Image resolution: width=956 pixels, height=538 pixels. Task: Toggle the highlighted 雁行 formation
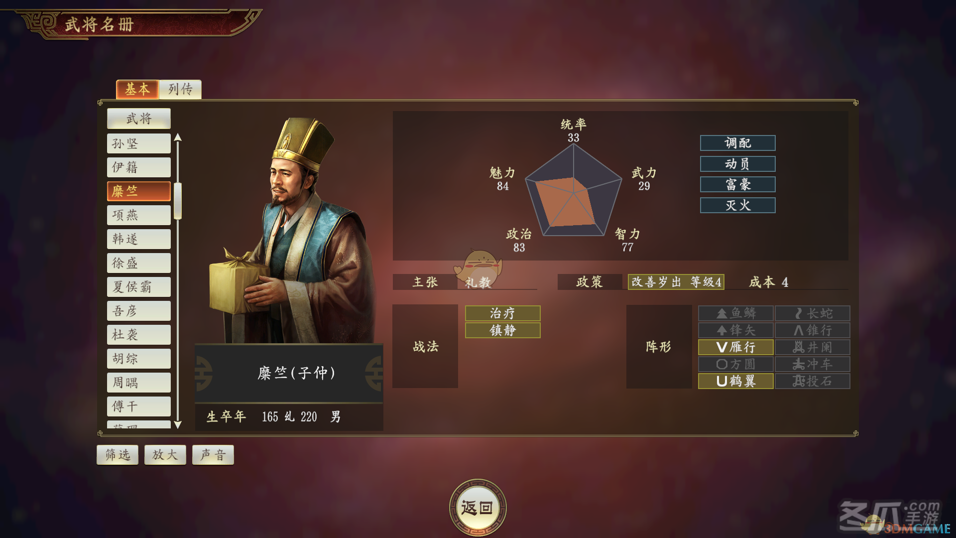735,347
